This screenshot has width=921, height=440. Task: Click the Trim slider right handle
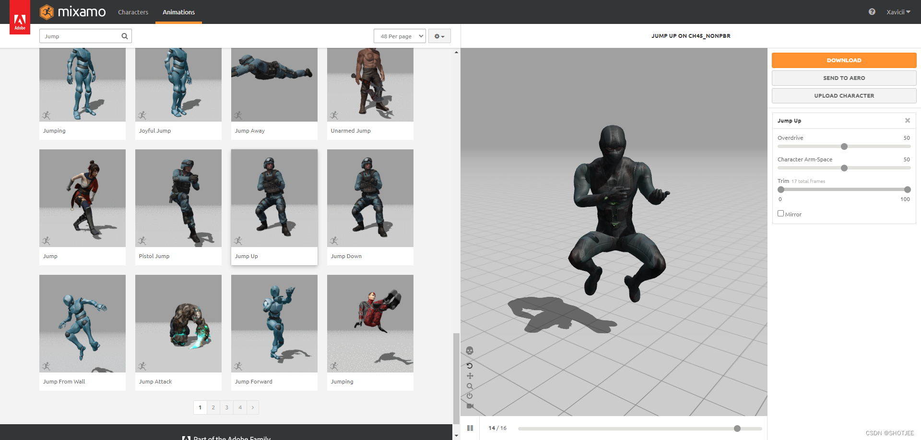coord(908,190)
